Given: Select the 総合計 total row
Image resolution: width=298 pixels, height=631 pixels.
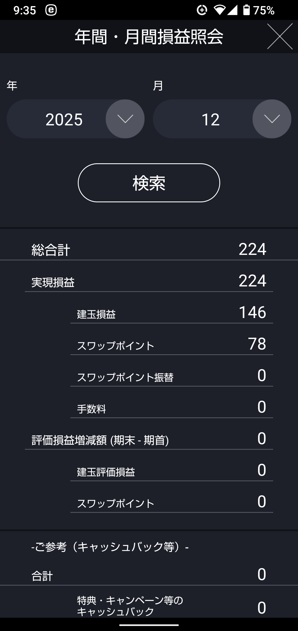Looking at the screenshot, I should coord(149,249).
